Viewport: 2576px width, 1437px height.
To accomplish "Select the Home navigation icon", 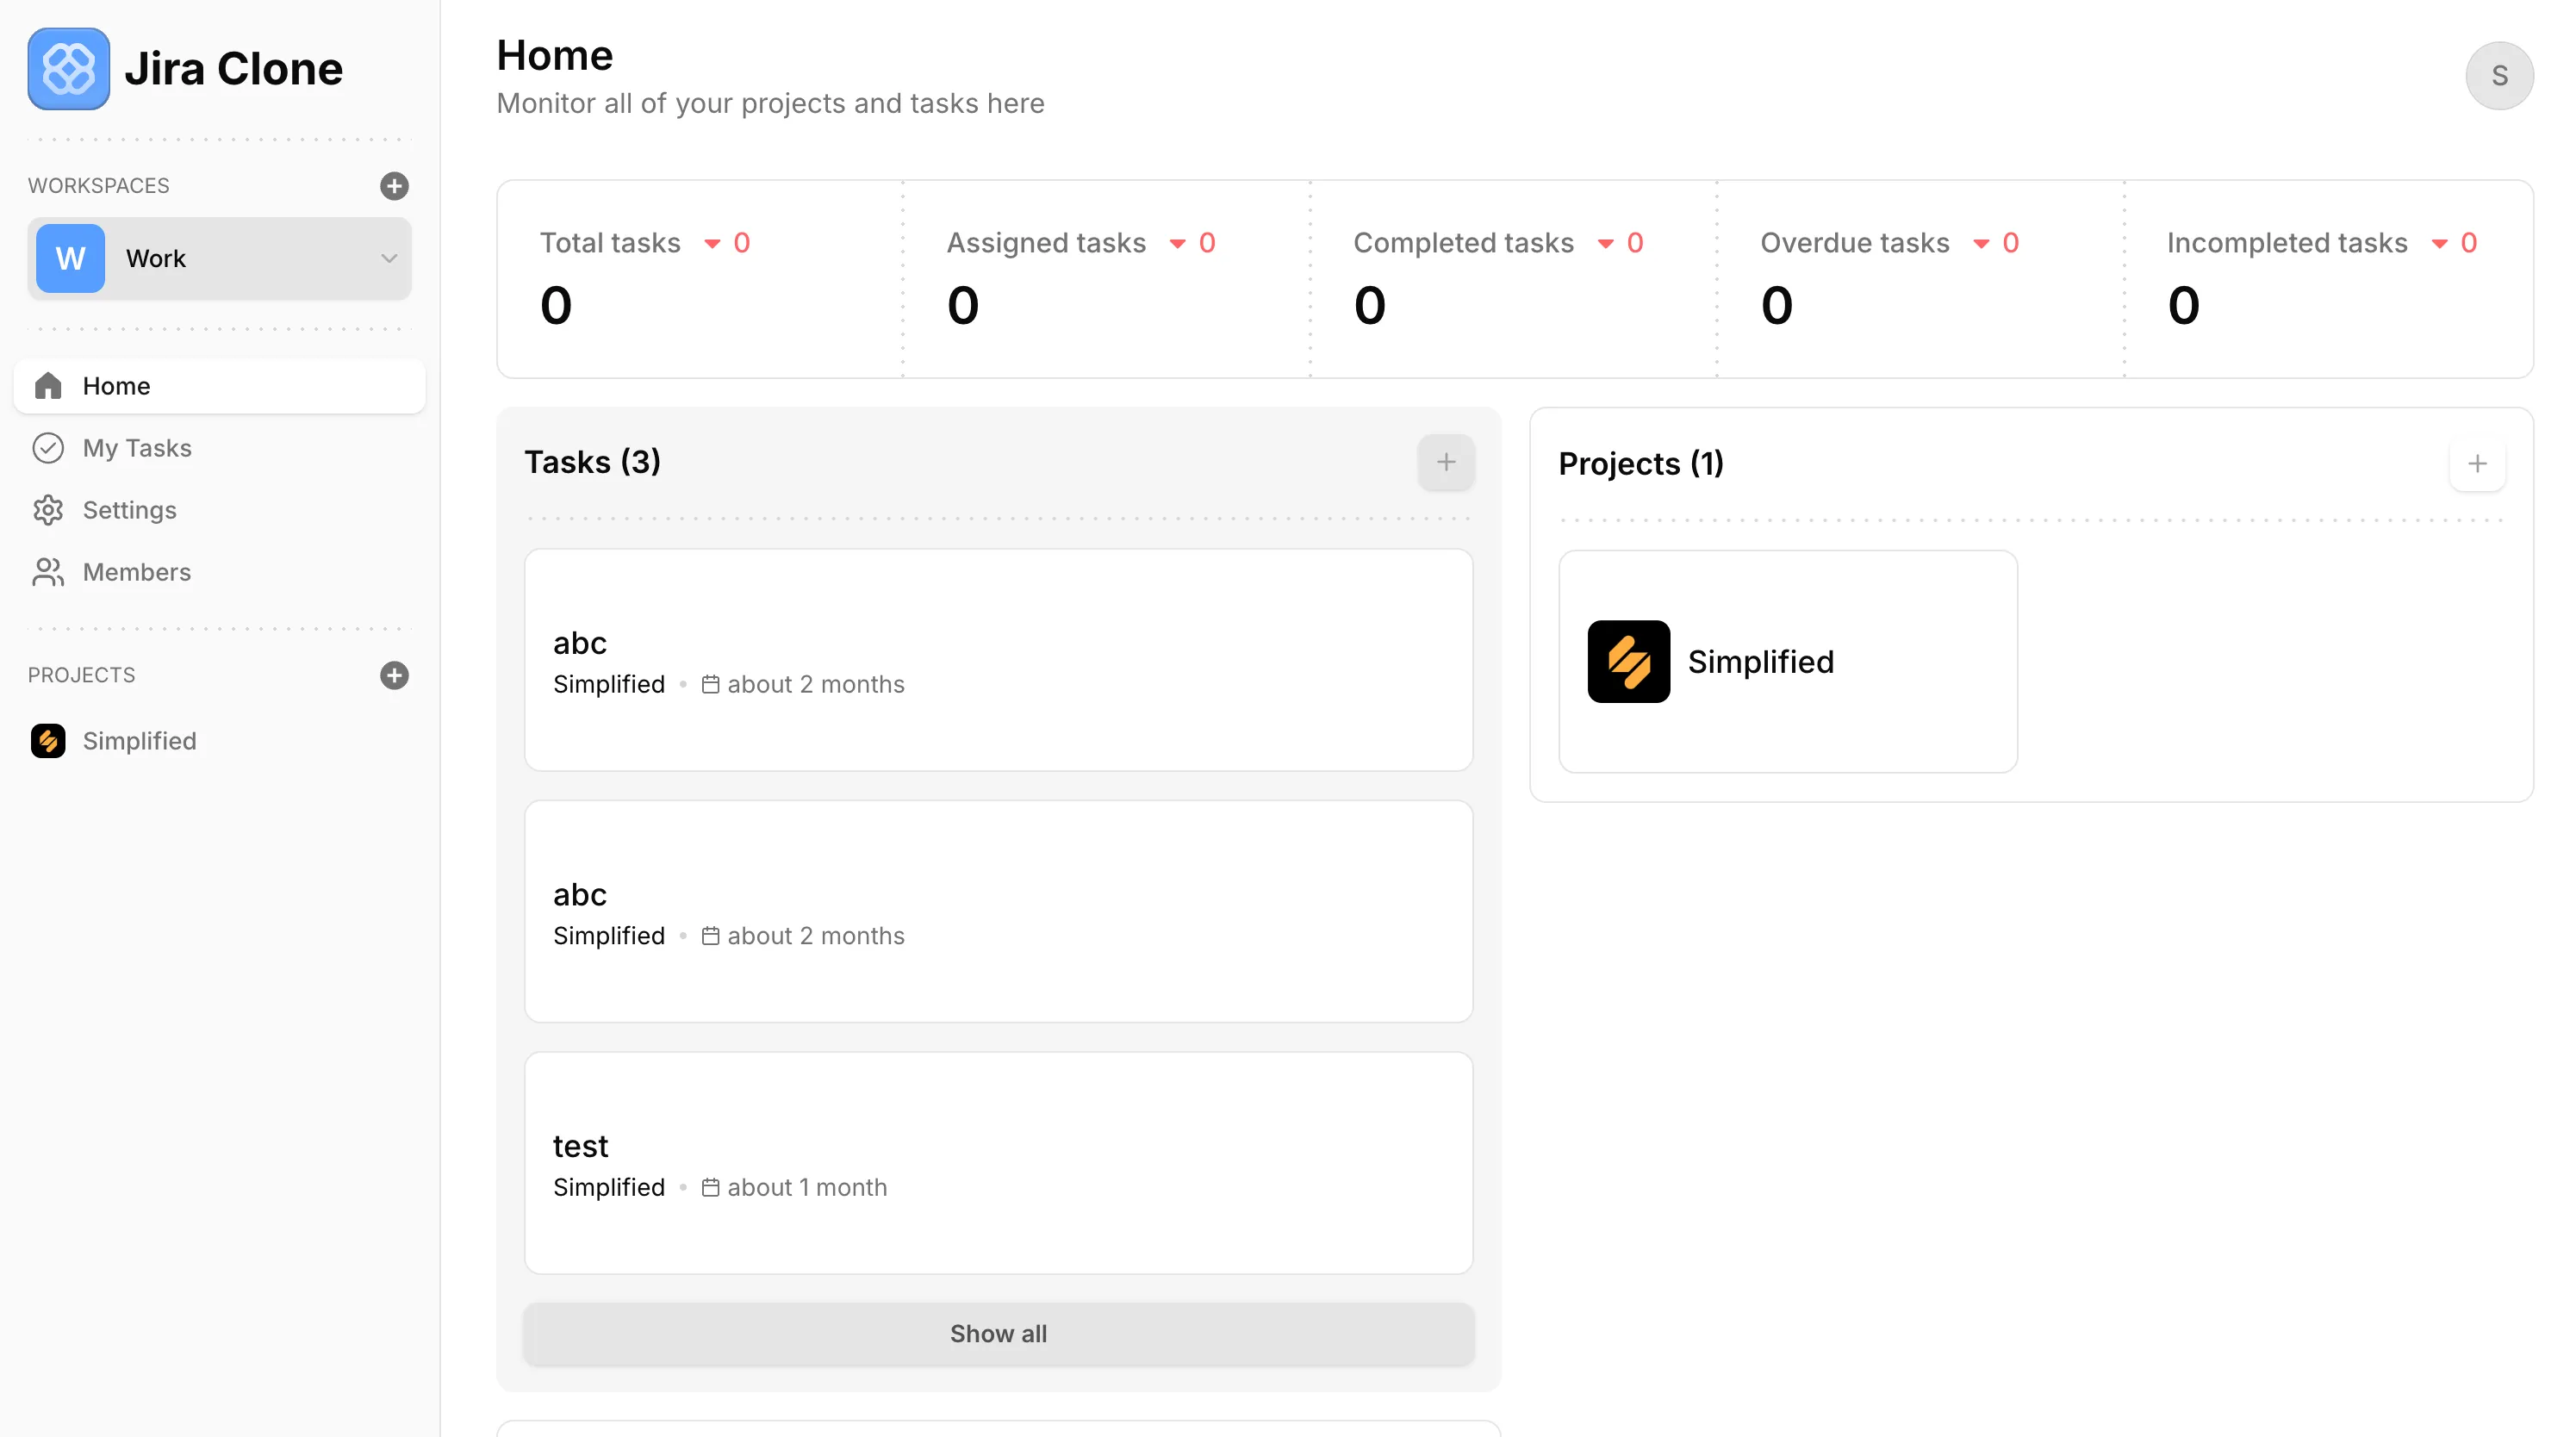I will pyautogui.click(x=48, y=386).
